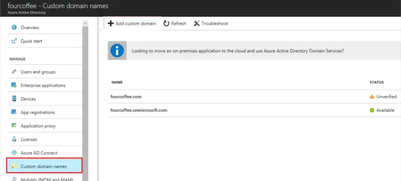Click Refresh in the toolbar
The width and height of the screenshot is (401, 181).
point(175,23)
